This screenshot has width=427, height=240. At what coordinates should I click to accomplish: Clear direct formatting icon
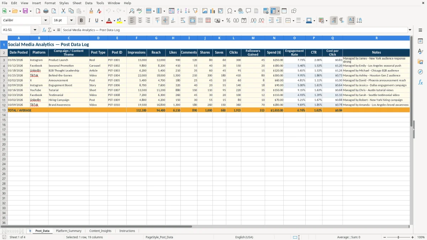(99, 11)
